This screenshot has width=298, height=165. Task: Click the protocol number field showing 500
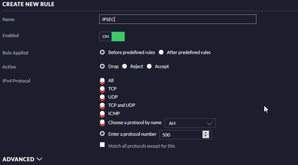pyautogui.click(x=180, y=135)
